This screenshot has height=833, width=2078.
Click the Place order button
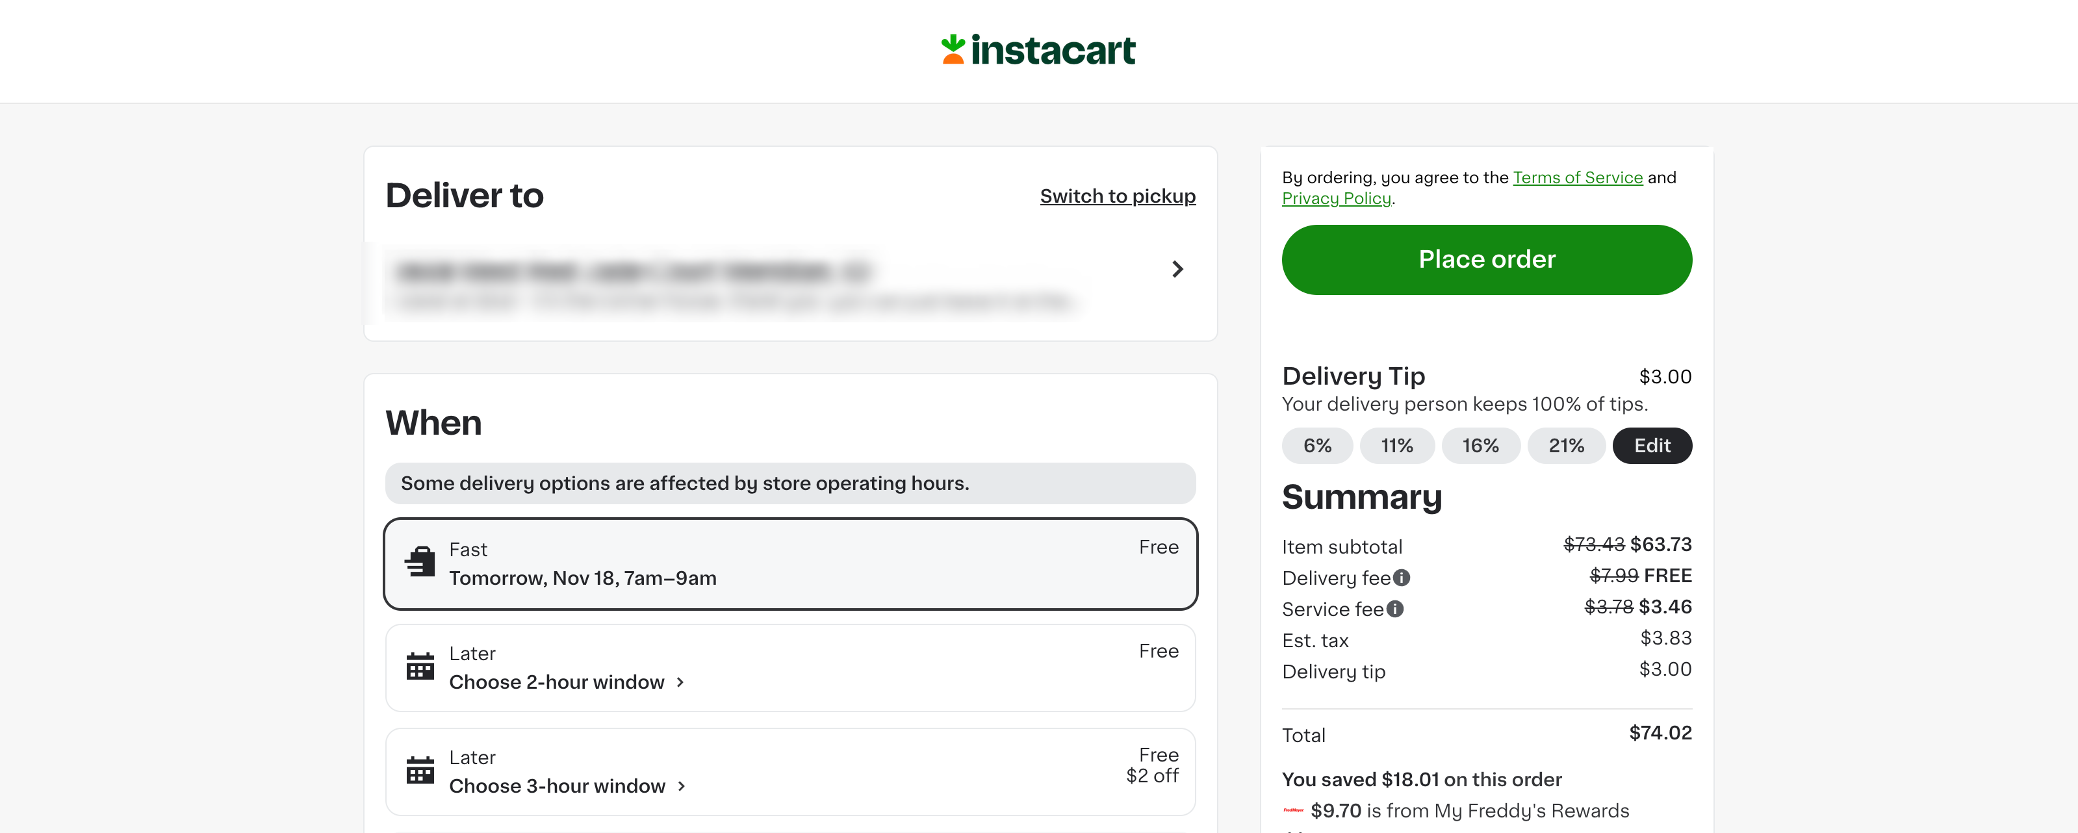coord(1487,260)
